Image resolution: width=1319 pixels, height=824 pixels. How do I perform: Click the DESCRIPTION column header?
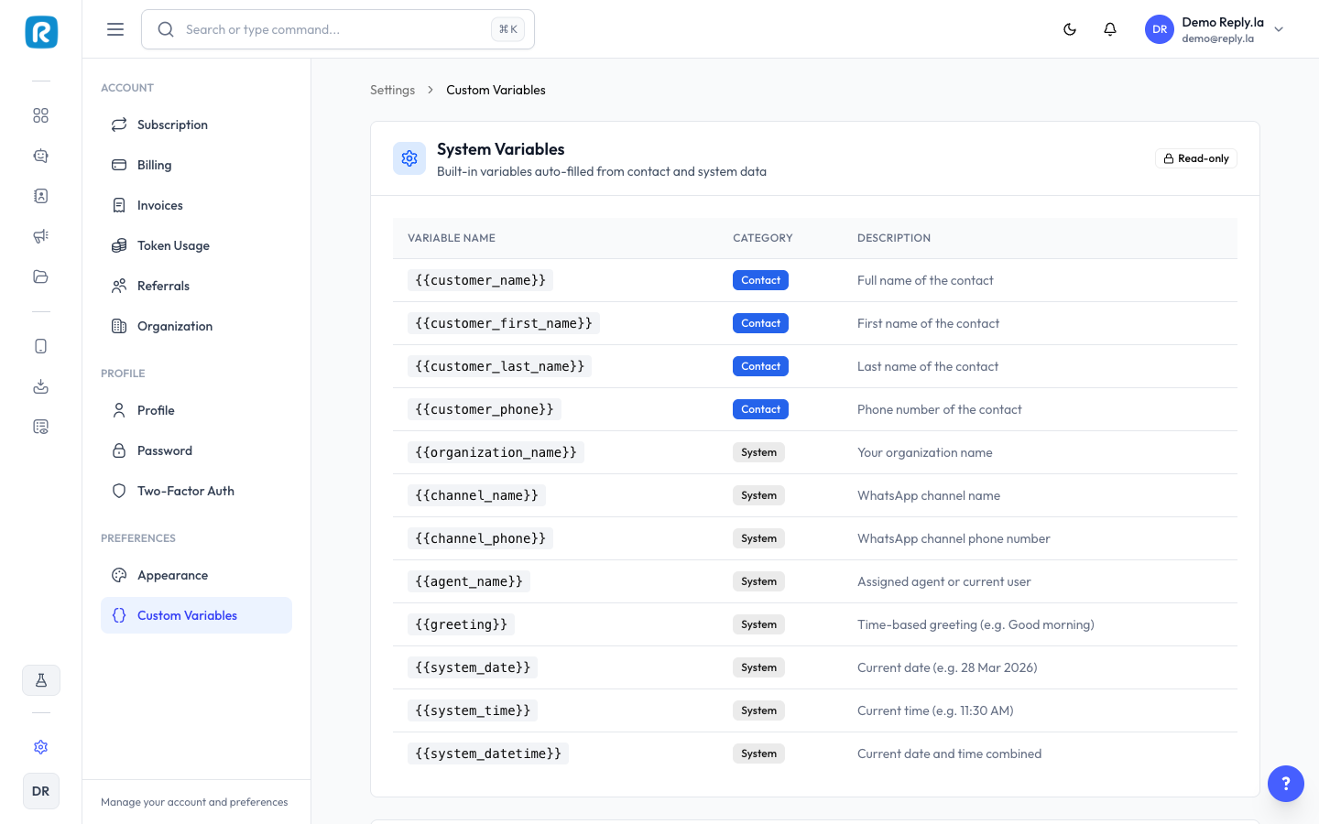[894, 238]
